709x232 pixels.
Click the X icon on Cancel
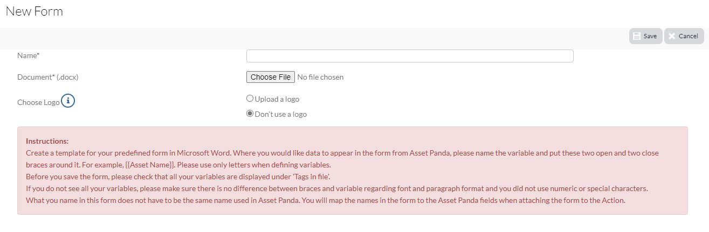pos(672,36)
